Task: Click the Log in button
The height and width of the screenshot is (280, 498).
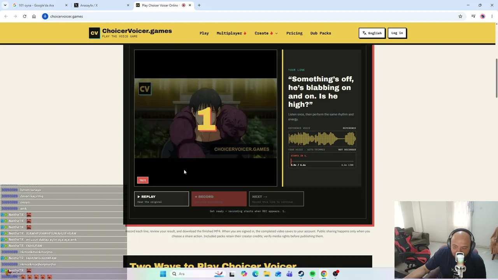Action: (397, 33)
